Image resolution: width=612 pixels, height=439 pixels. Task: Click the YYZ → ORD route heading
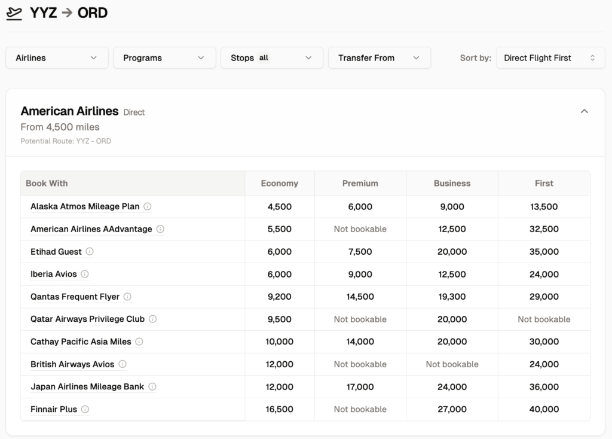(x=69, y=13)
